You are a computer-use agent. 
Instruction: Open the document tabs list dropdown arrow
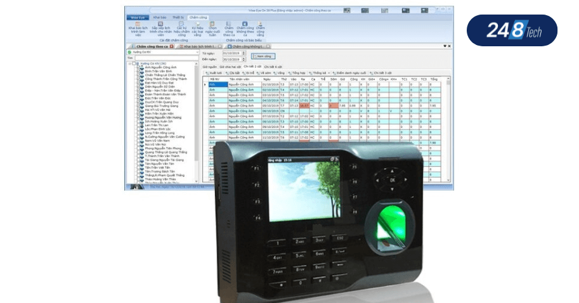point(445,46)
